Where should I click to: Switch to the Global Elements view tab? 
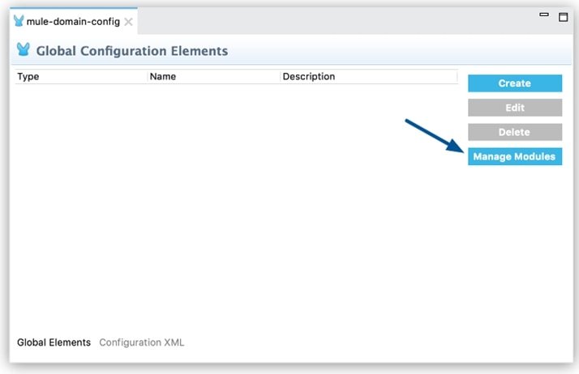(54, 342)
